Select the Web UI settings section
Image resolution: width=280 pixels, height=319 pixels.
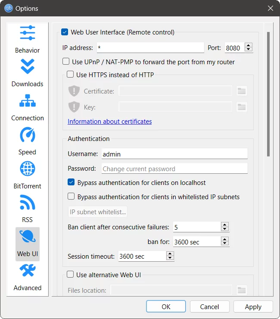[x=28, y=244]
